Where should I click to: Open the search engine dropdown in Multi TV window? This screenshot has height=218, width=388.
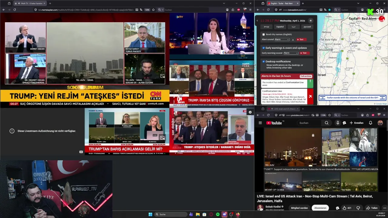[x=161, y=10]
